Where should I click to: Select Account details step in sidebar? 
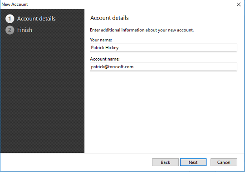36,19
